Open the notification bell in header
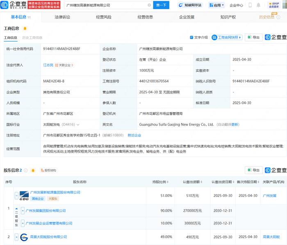Image resolution: width=287 pixels, height=245 pixels. pyautogui.click(x=258, y=5)
